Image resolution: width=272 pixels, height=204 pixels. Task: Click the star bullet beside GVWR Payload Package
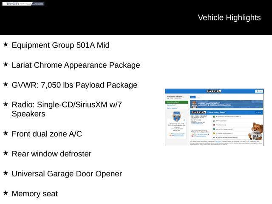click(x=6, y=84)
